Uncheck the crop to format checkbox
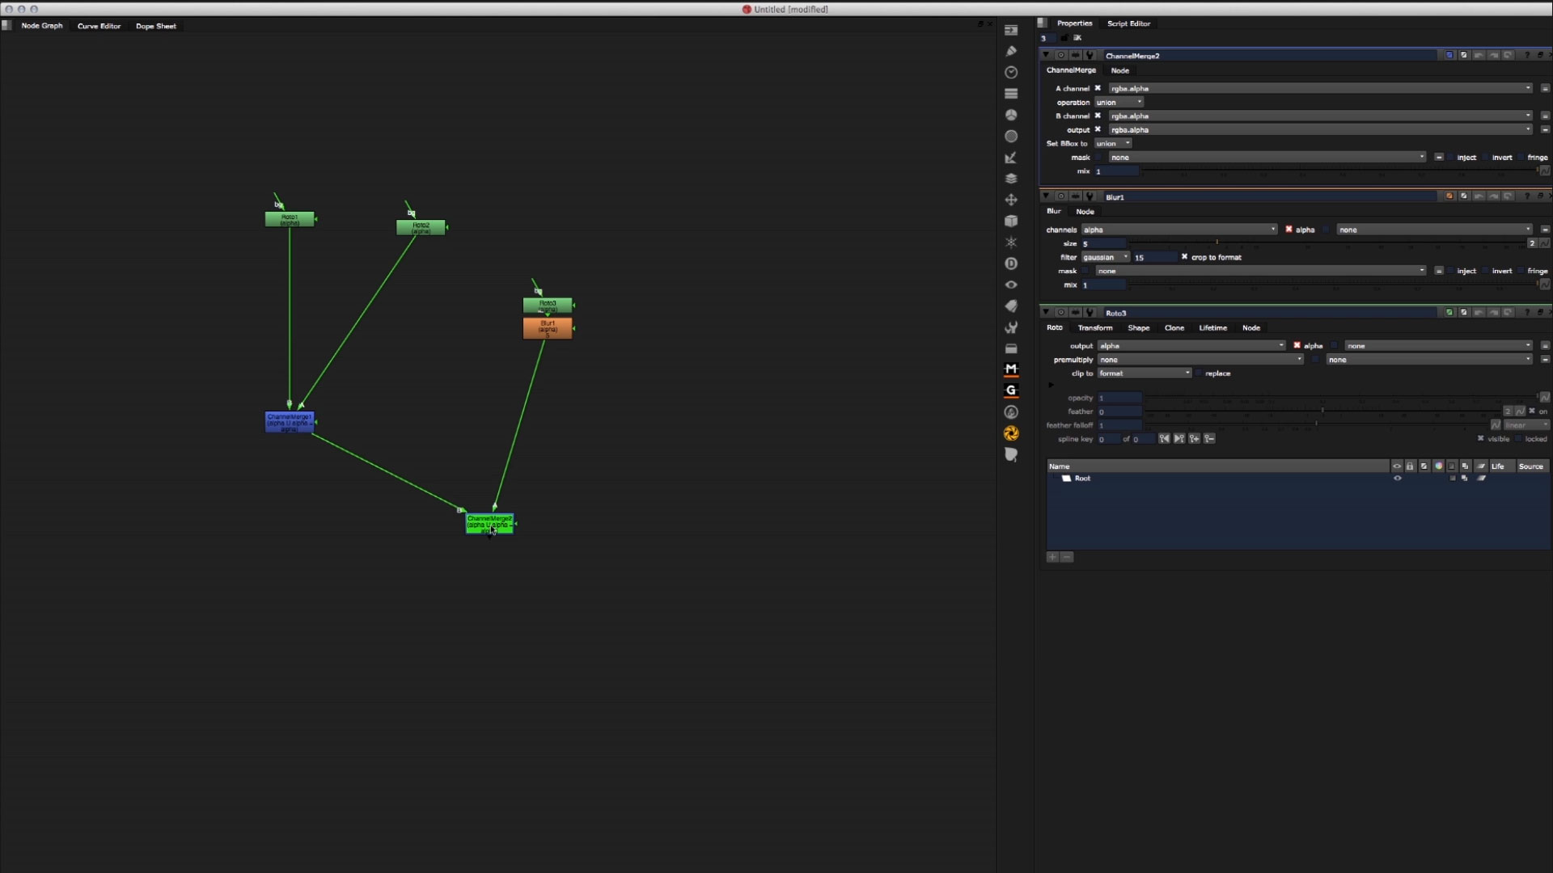The height and width of the screenshot is (873, 1553). (x=1184, y=257)
